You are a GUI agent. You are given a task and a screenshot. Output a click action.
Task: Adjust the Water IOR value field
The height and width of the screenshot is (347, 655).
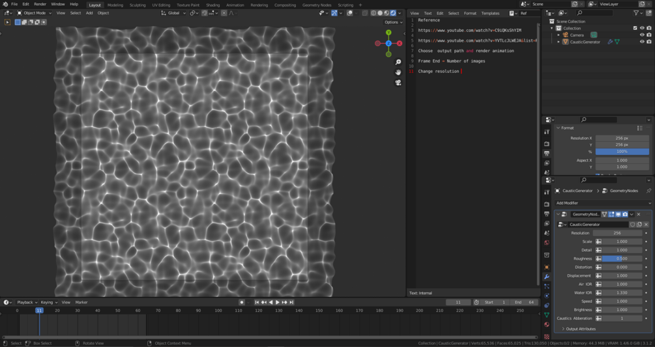622,293
